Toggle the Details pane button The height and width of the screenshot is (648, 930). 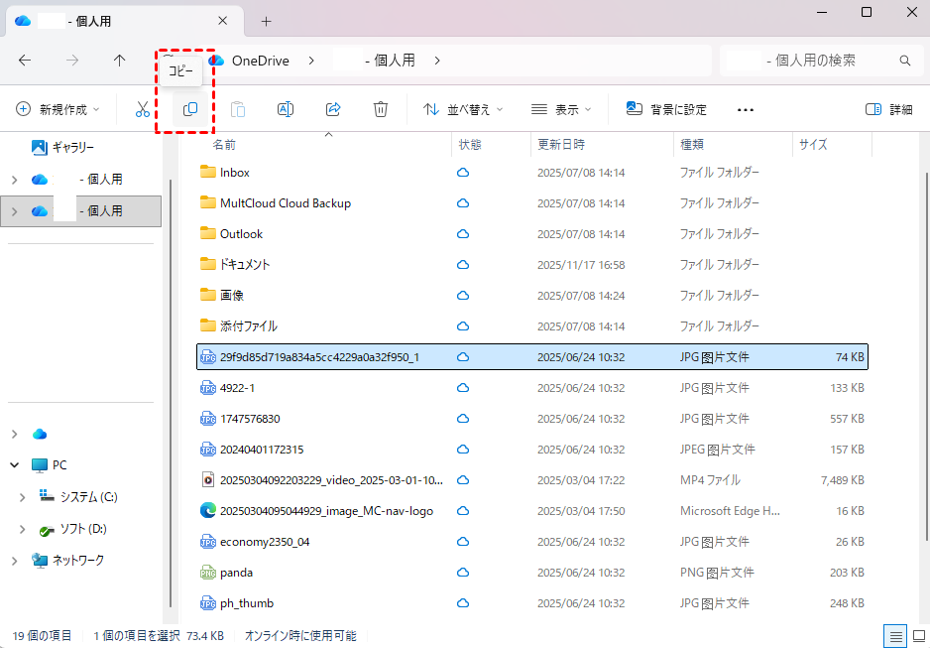click(x=888, y=109)
